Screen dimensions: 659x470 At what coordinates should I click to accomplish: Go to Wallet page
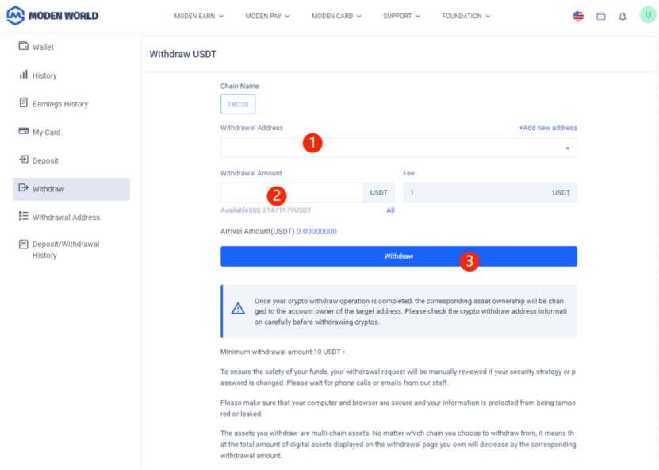click(x=43, y=47)
